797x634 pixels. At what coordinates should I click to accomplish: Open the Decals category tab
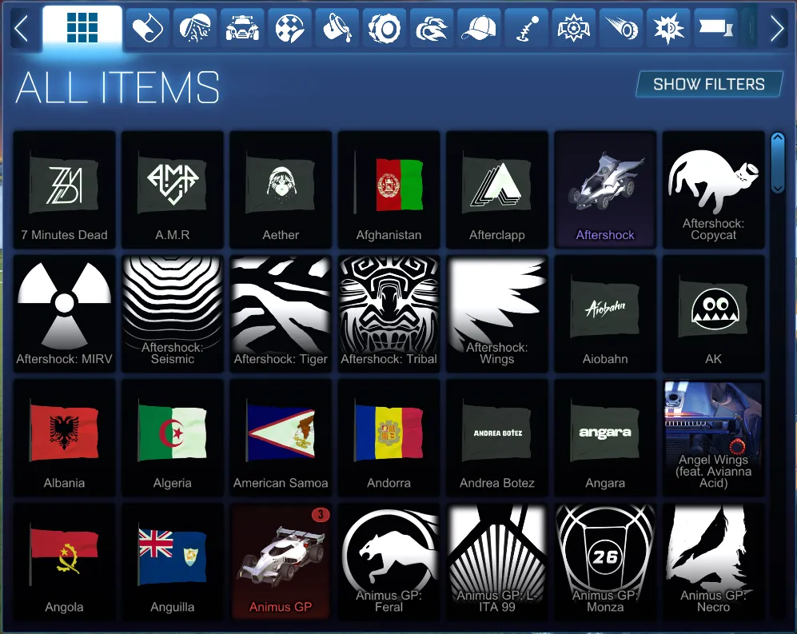coord(148,28)
